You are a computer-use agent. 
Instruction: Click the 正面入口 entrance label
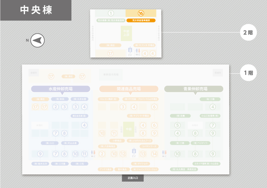[133, 178]
